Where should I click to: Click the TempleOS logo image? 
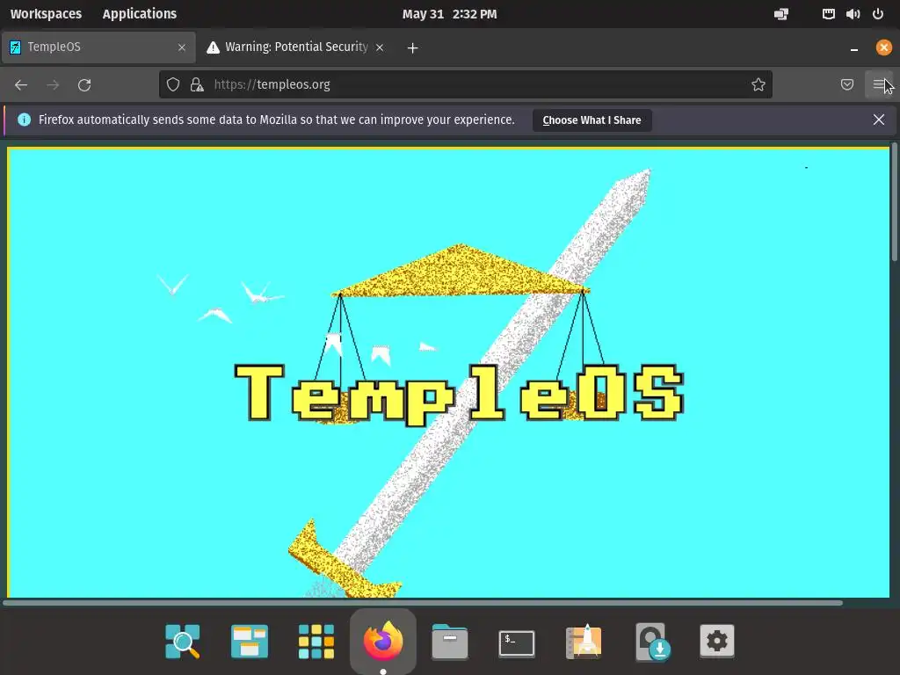click(449, 373)
